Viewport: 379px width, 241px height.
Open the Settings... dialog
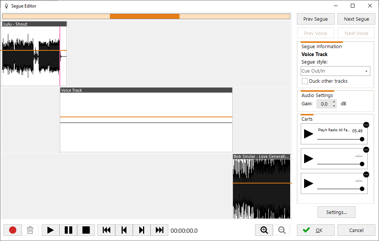336,212
